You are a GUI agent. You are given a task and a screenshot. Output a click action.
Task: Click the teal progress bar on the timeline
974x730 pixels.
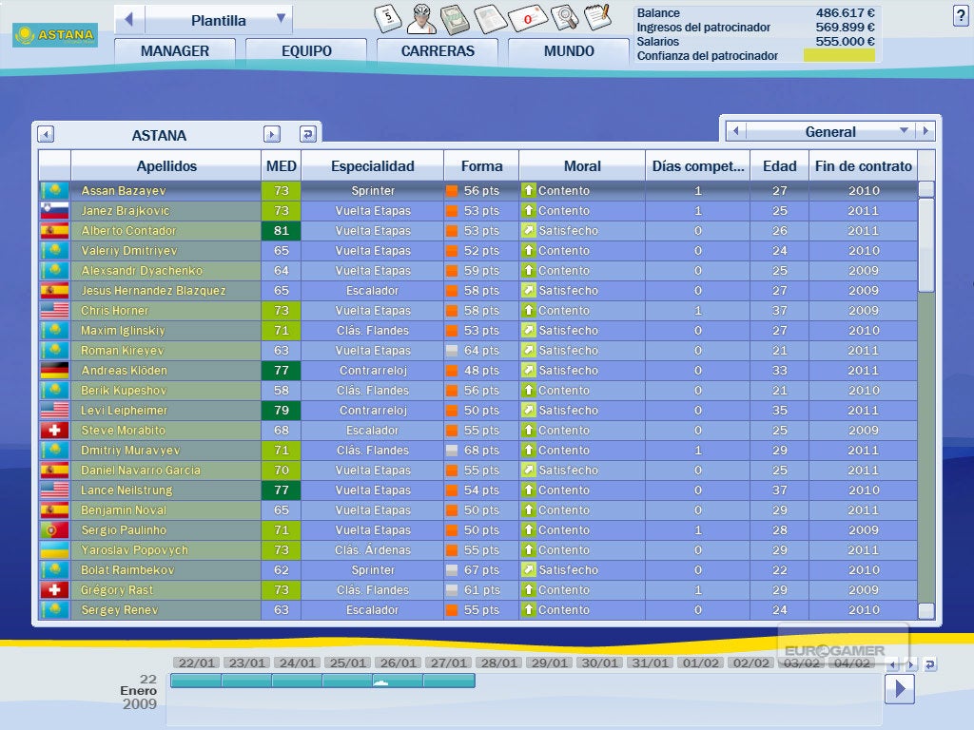click(323, 681)
